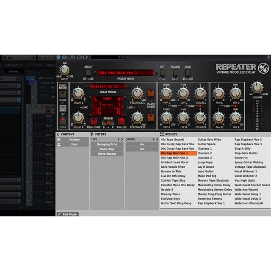Click the User person icon

coord(59,144)
